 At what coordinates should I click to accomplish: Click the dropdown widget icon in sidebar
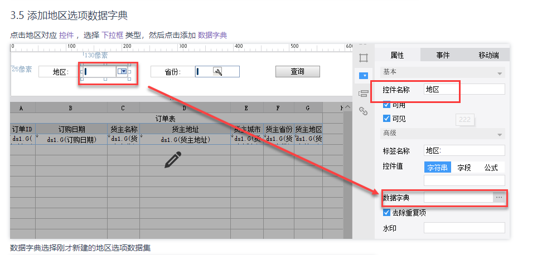364,75
